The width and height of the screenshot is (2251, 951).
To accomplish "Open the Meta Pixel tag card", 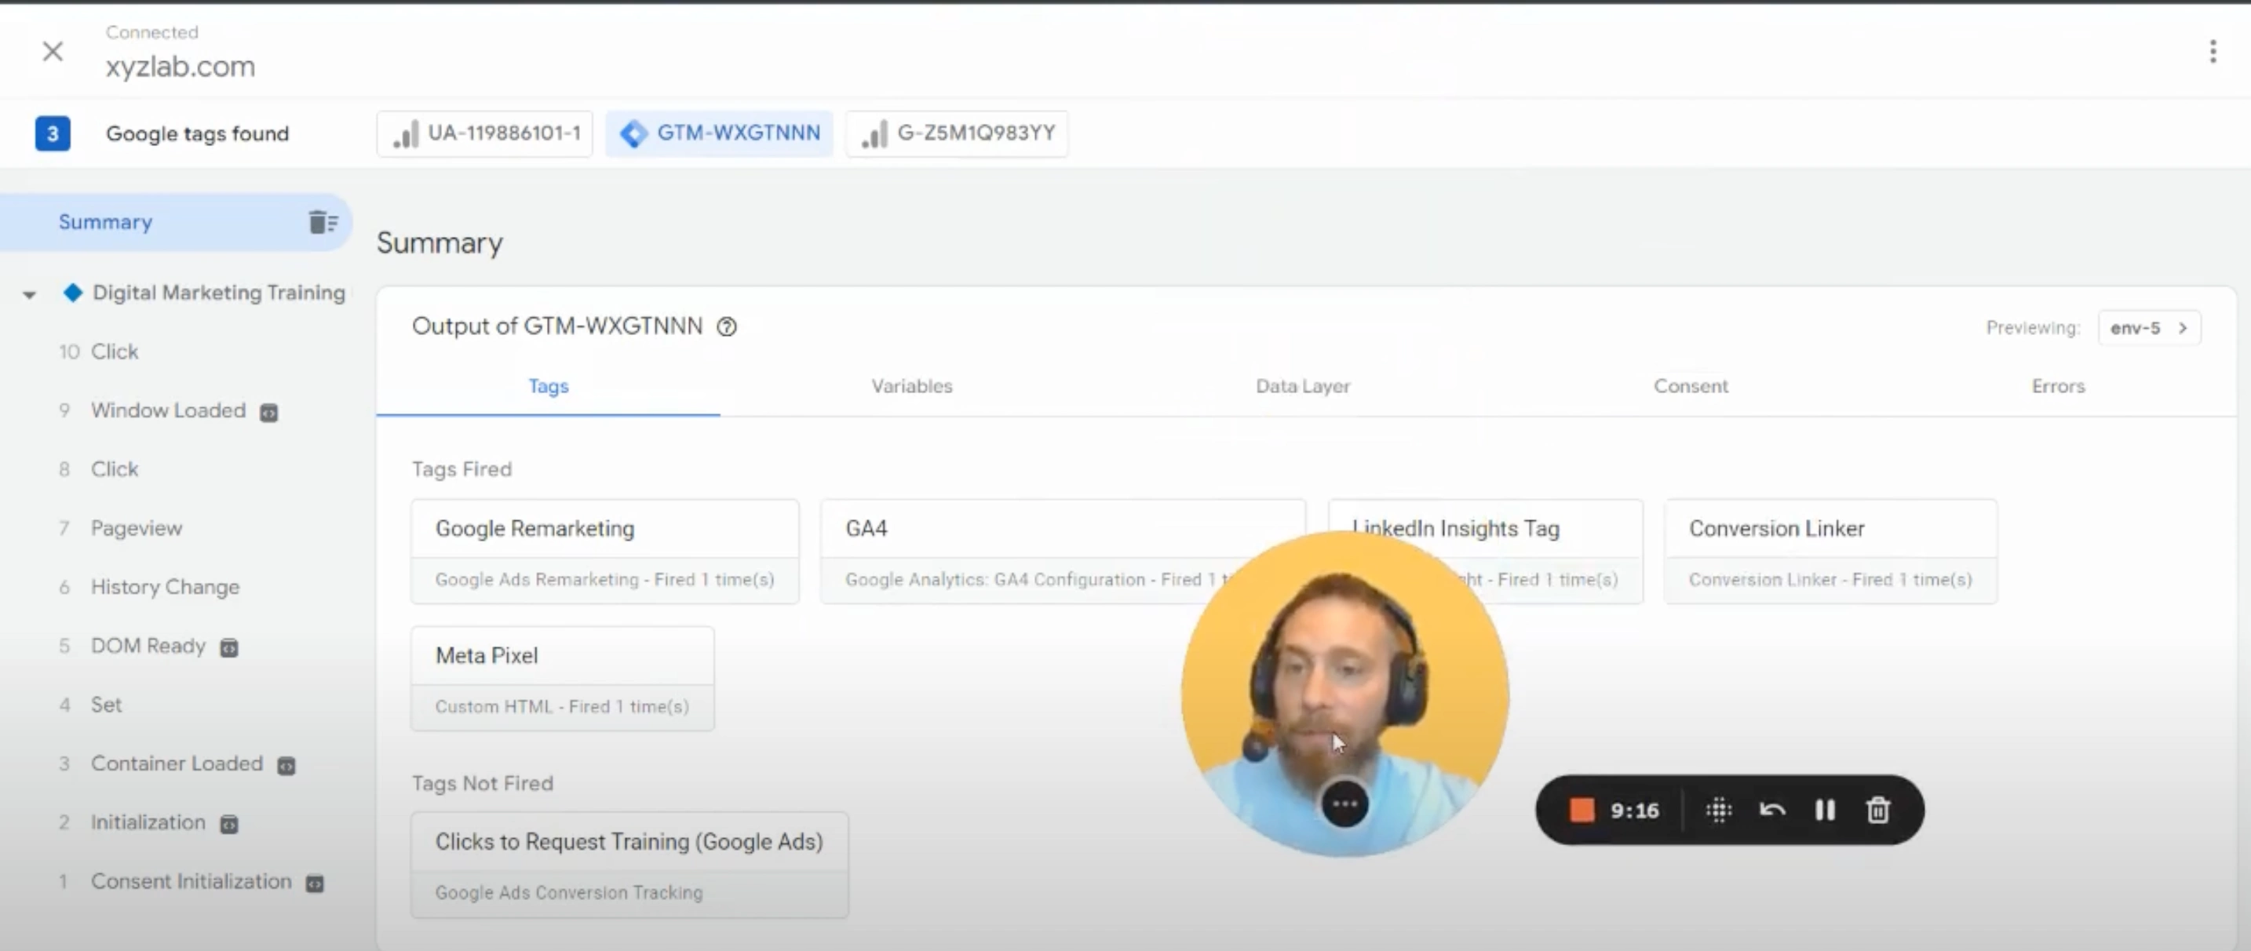I will (563, 679).
